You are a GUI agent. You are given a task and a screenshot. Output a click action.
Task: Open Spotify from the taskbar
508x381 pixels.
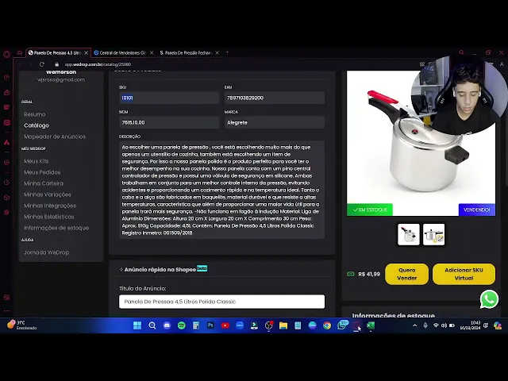(x=182, y=325)
